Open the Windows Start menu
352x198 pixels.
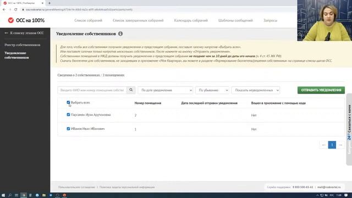point(3,195)
